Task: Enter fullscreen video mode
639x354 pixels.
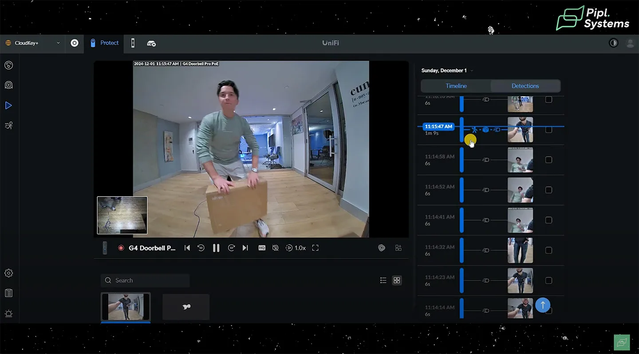Action: 315,248
